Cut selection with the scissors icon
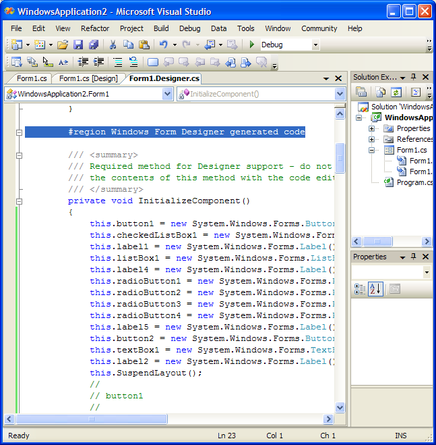 pos(113,45)
